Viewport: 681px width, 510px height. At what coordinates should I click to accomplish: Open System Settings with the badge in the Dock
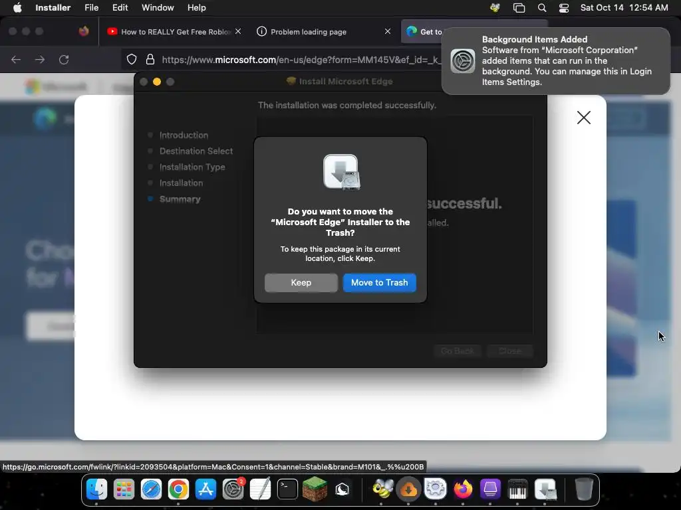(233, 489)
